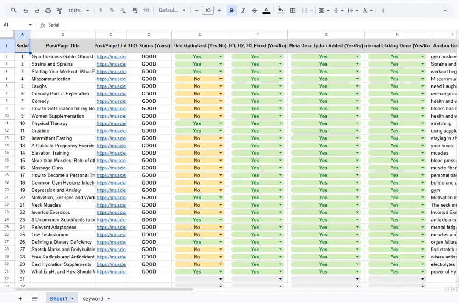Add a new sheet with plus icon
Image resolution: width=459 pixels, height=303 pixels.
tap(21, 298)
